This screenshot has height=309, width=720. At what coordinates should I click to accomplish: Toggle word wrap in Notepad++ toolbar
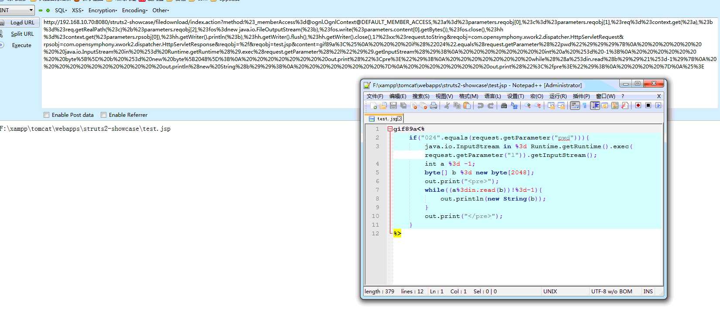(575, 105)
